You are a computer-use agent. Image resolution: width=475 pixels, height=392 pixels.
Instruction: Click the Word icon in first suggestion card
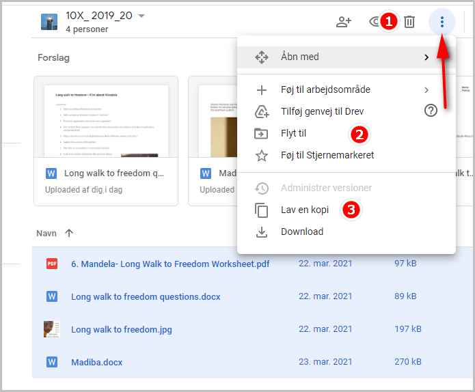point(51,173)
